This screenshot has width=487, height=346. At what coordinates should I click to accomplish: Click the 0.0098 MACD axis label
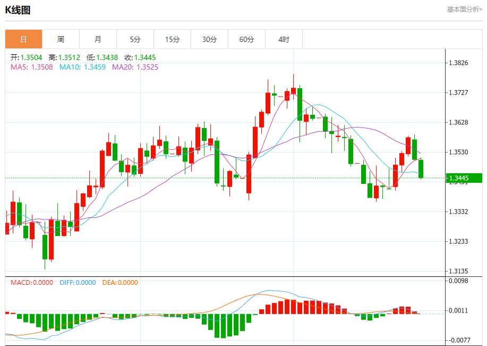pyautogui.click(x=458, y=281)
